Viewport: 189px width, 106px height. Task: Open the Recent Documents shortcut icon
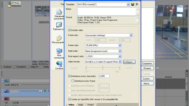pyautogui.click(x=59, y=12)
